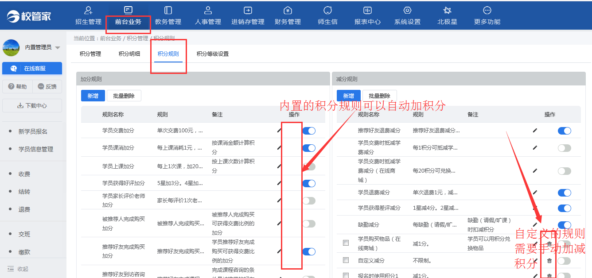Enable the 被推荐人完成购买加分 switch

(309, 224)
